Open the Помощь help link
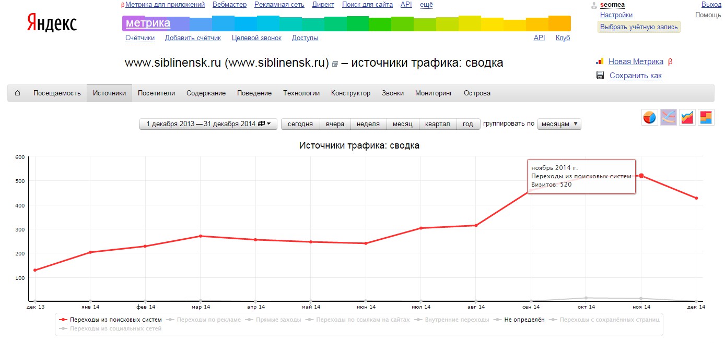 click(708, 15)
